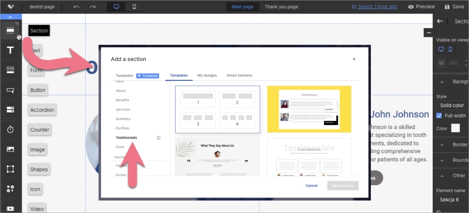The height and width of the screenshot is (213, 469).
Task: Select the 4-column blank layout
Action: pyautogui.click(x=237, y=121)
